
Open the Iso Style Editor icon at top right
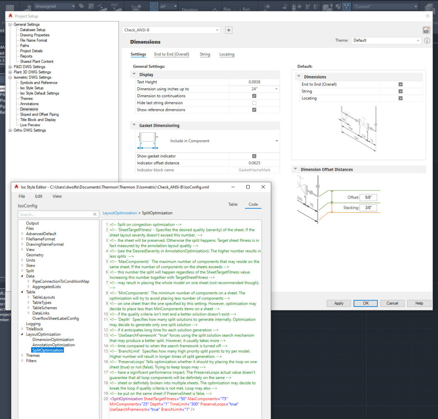click(426, 30)
